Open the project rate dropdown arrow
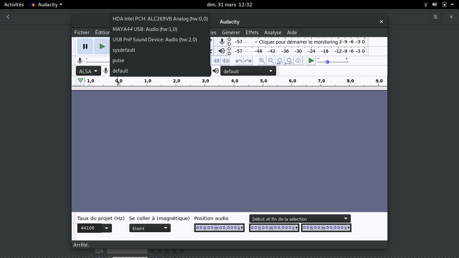Screen dimensions: 459x258 pyautogui.click(x=107, y=228)
